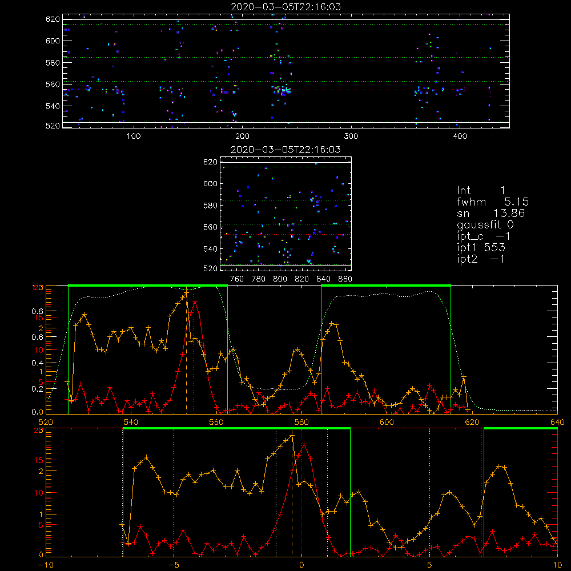Select the 'fwhm 5.15' value
This screenshot has width=571, height=571.
pyautogui.click(x=493, y=202)
